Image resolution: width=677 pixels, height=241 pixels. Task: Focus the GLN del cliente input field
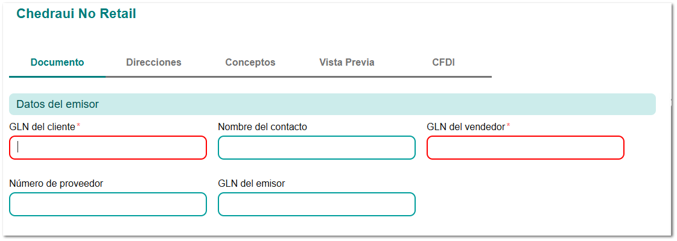click(108, 148)
